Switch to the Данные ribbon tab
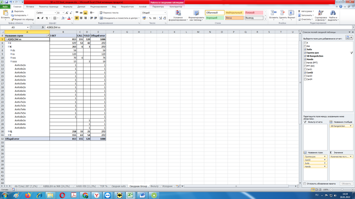This screenshot has width=355, height=199. [x=81, y=7]
